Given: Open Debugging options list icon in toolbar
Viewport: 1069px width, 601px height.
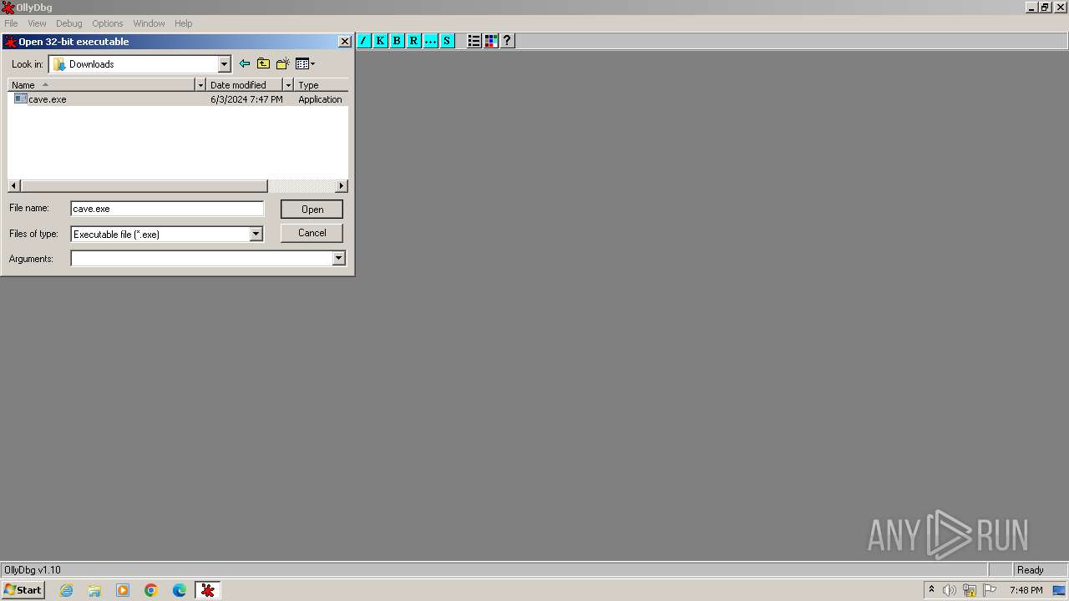Looking at the screenshot, I should (474, 41).
